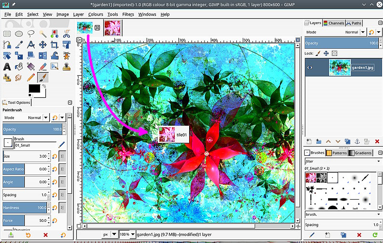383x243 pixels.
Task: Refresh brushes with green arrow
Action: [375, 235]
